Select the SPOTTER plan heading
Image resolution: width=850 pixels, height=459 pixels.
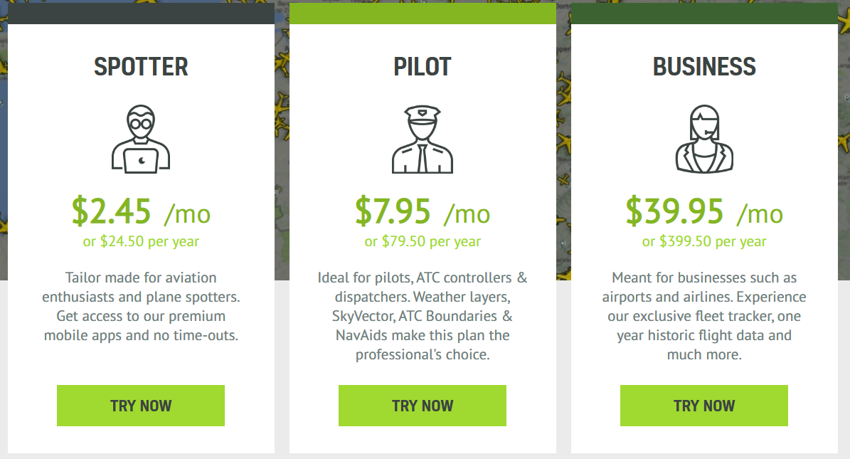tap(141, 67)
